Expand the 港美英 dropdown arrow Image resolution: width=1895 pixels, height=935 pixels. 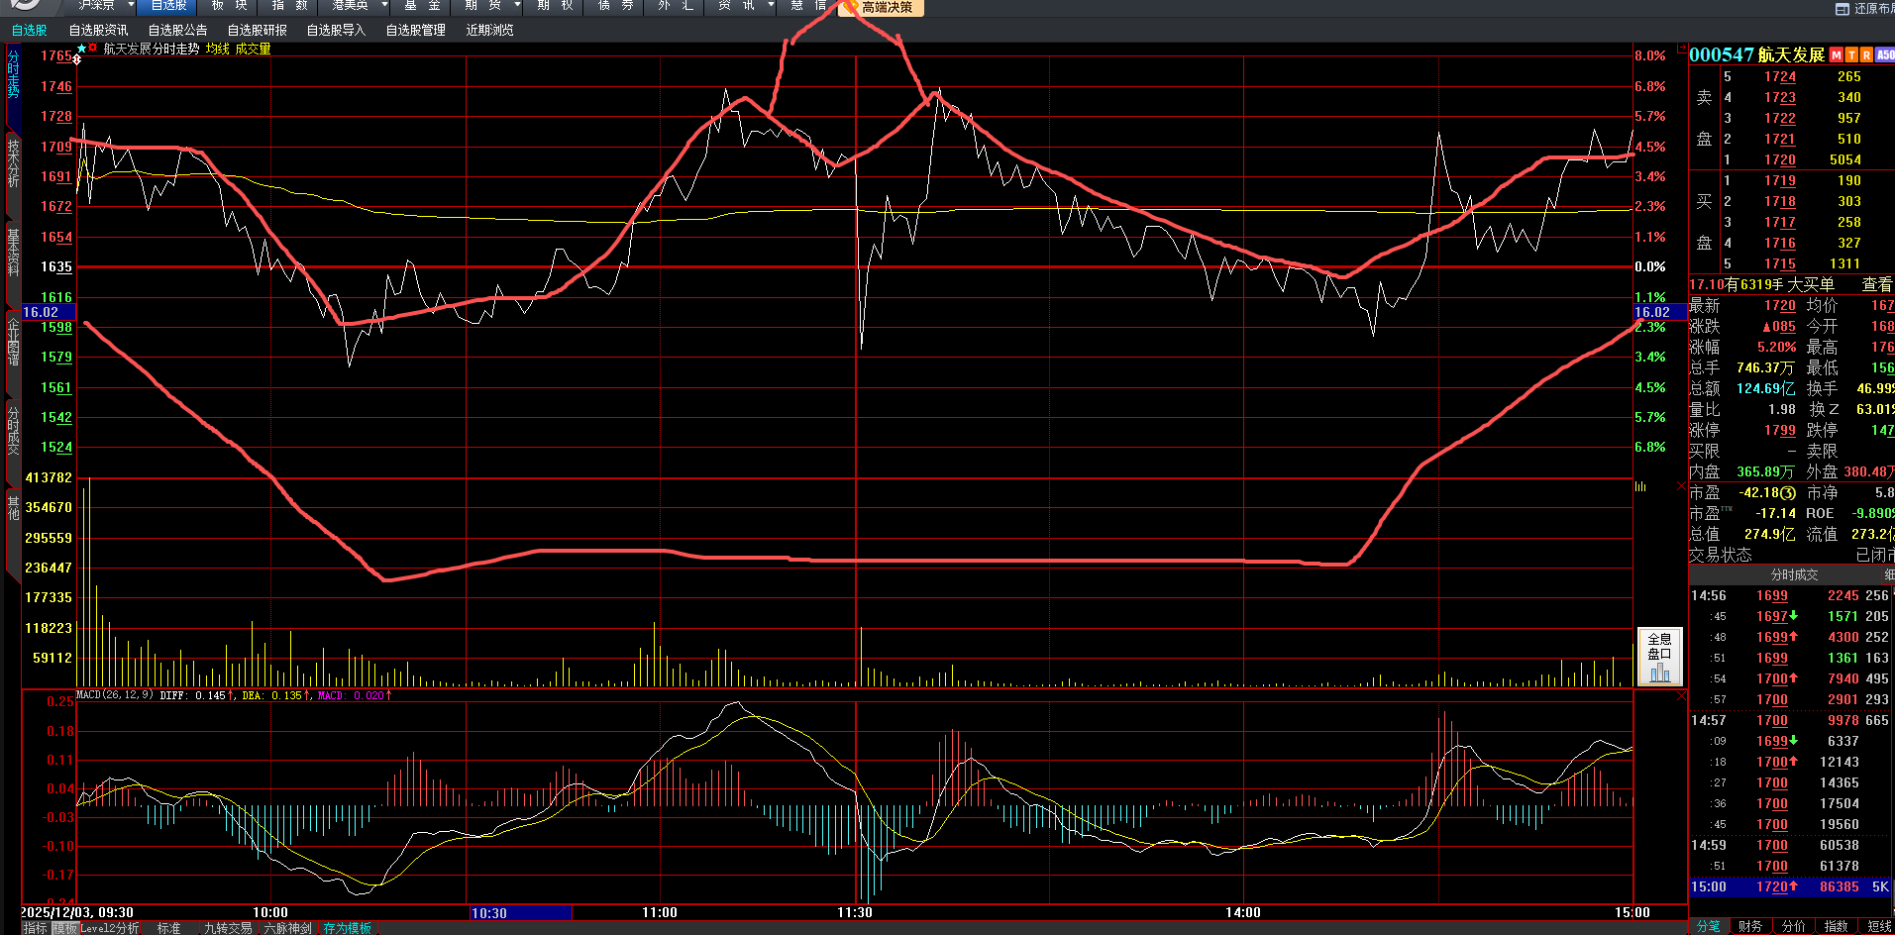pyautogui.click(x=384, y=6)
